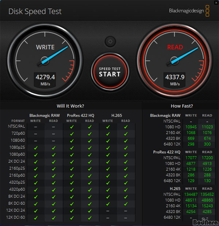Click Blackmagic RAW 1080 HD write value 10945
Screen dimensions: 219x226
pyautogui.click(x=191, y=127)
